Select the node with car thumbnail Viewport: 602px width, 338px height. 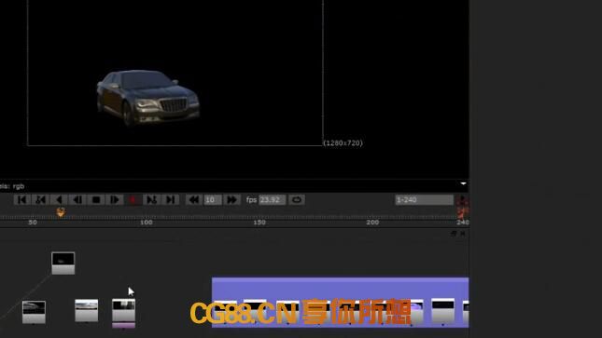click(63, 263)
